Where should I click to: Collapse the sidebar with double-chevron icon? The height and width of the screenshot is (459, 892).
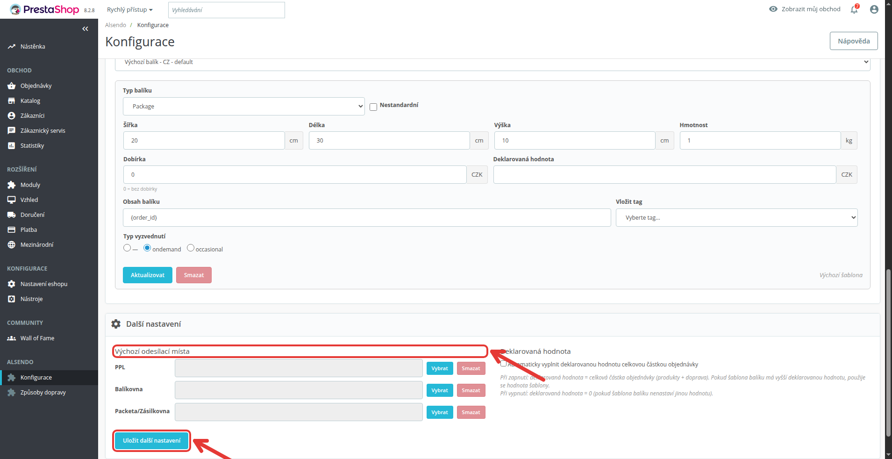(85, 29)
